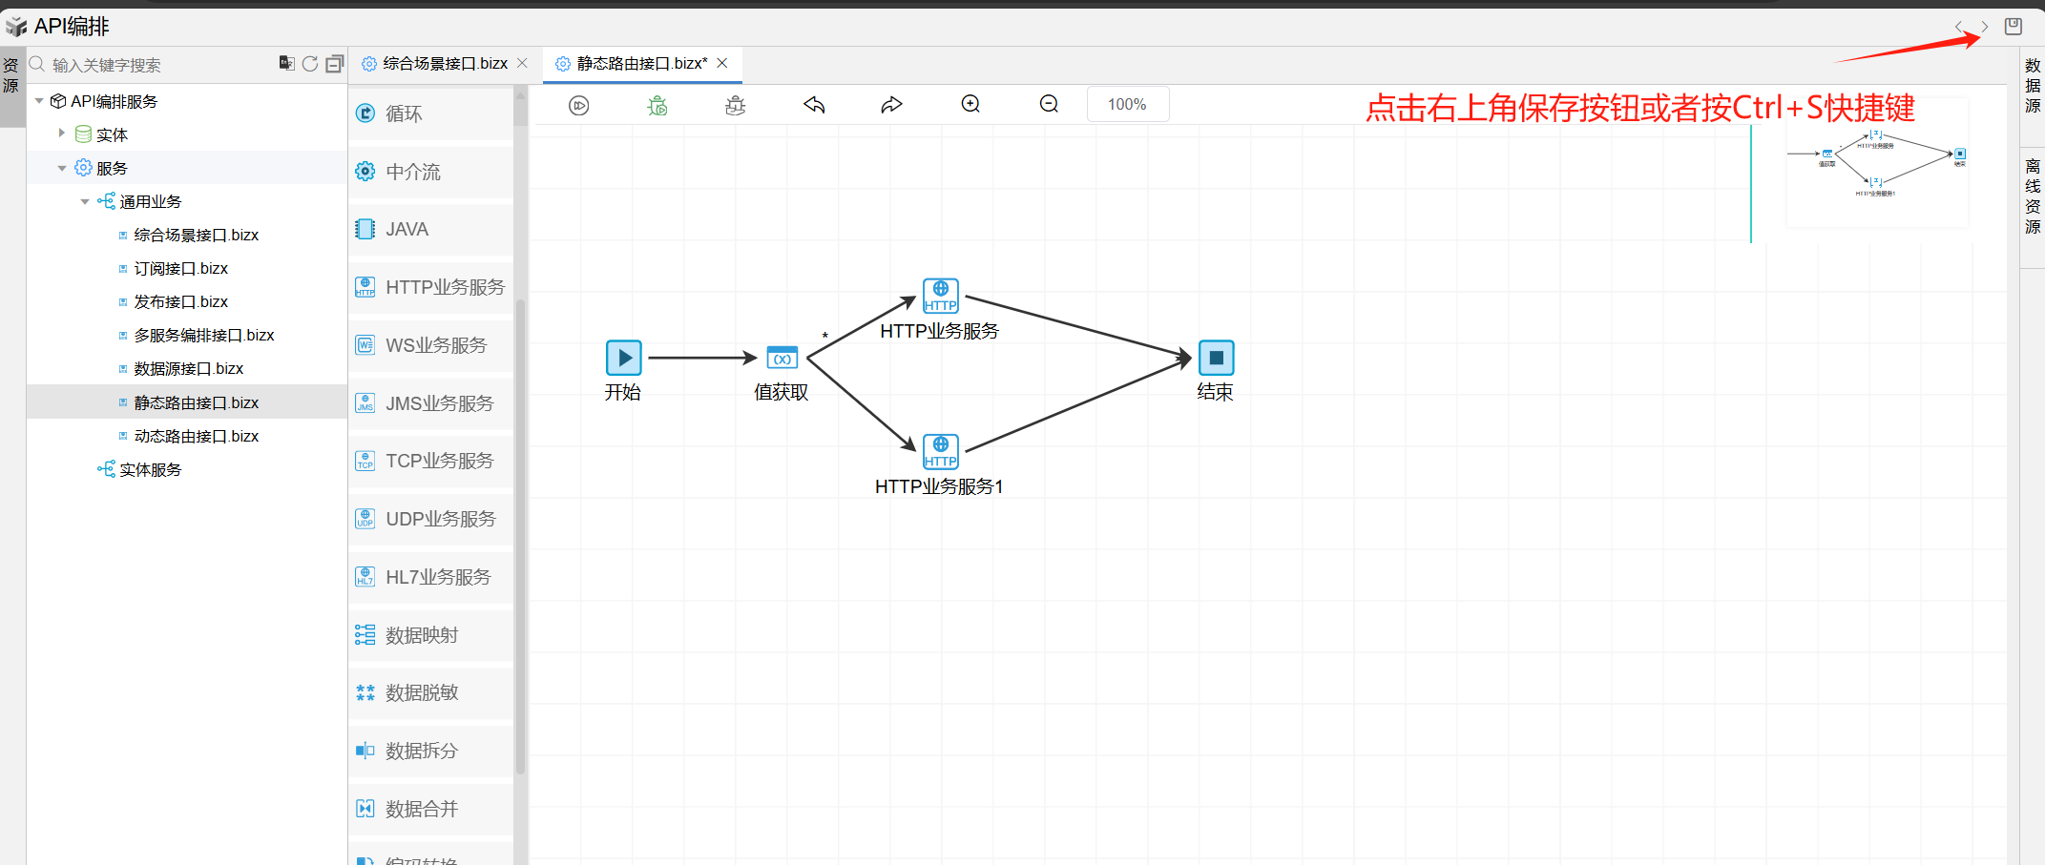Open the 数据源 side panel
The image size is (2045, 865).
[2033, 86]
